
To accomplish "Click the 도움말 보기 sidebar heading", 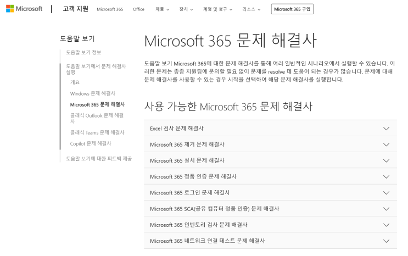I will 77,39.
